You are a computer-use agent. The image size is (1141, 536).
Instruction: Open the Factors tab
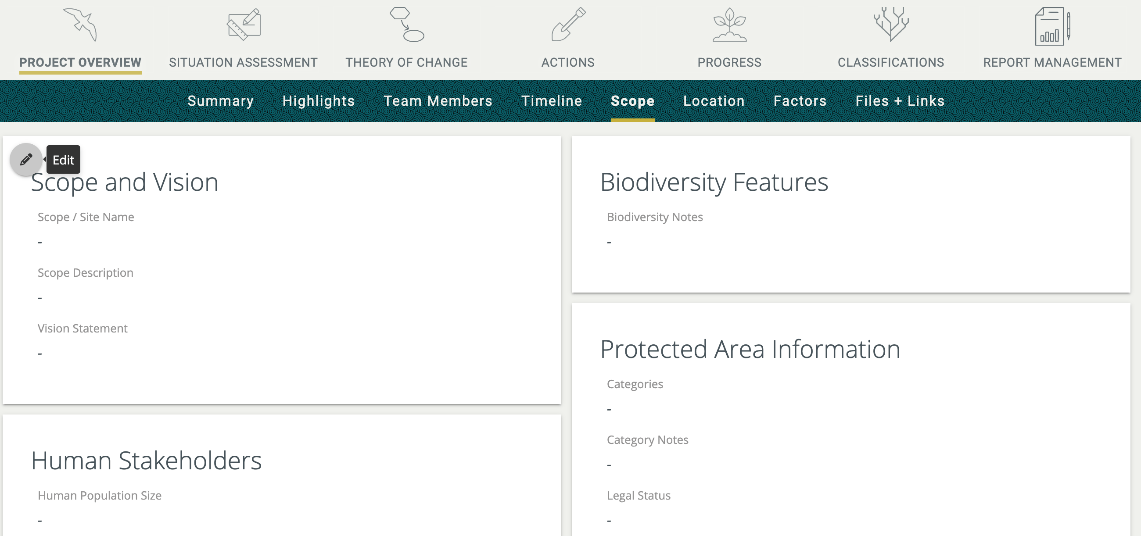coord(800,101)
